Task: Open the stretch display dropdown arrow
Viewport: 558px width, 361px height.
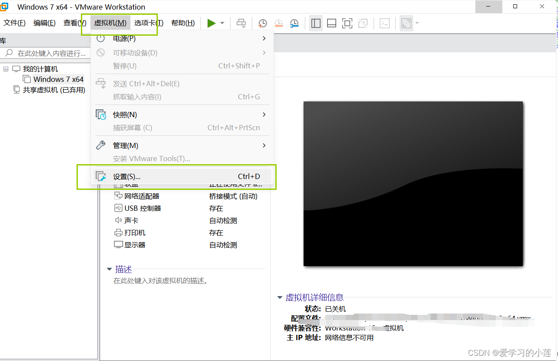Action: [417, 23]
